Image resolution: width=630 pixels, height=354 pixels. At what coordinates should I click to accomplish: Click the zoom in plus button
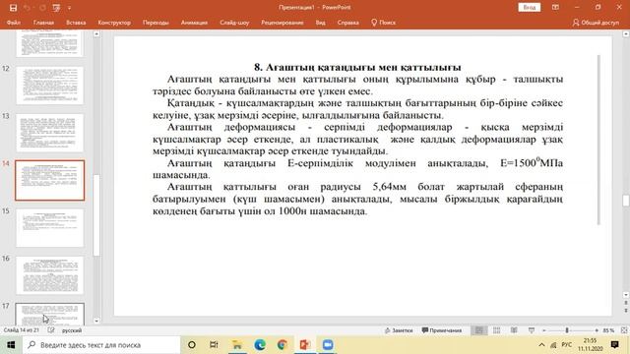point(597,330)
